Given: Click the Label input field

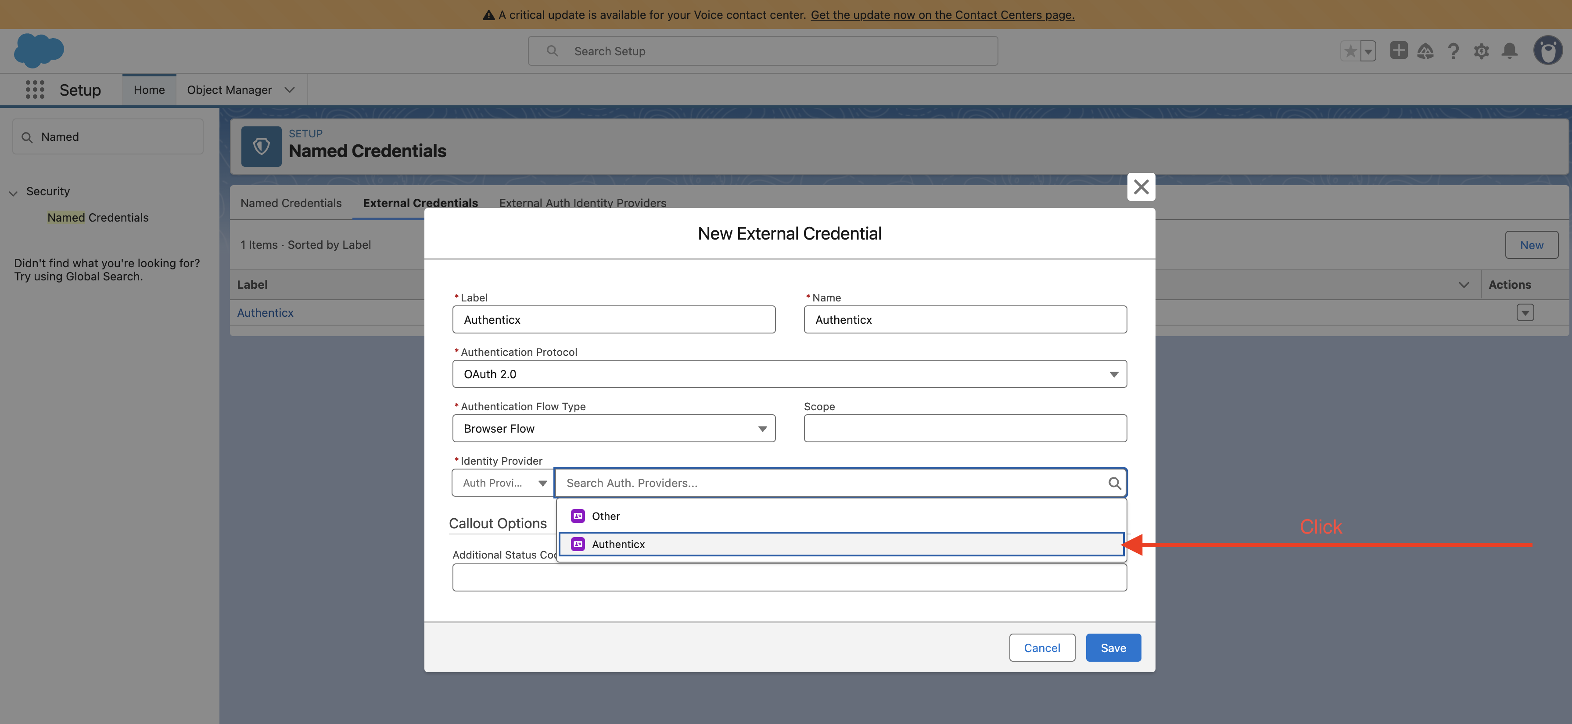Looking at the screenshot, I should 614,319.
